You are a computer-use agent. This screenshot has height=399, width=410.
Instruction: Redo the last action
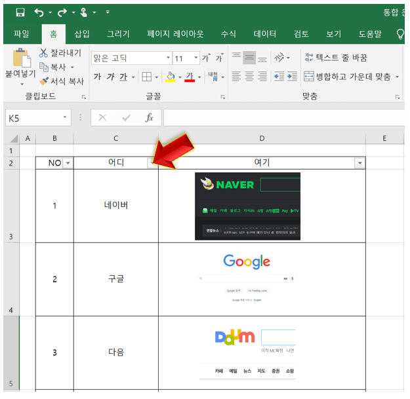pos(62,12)
